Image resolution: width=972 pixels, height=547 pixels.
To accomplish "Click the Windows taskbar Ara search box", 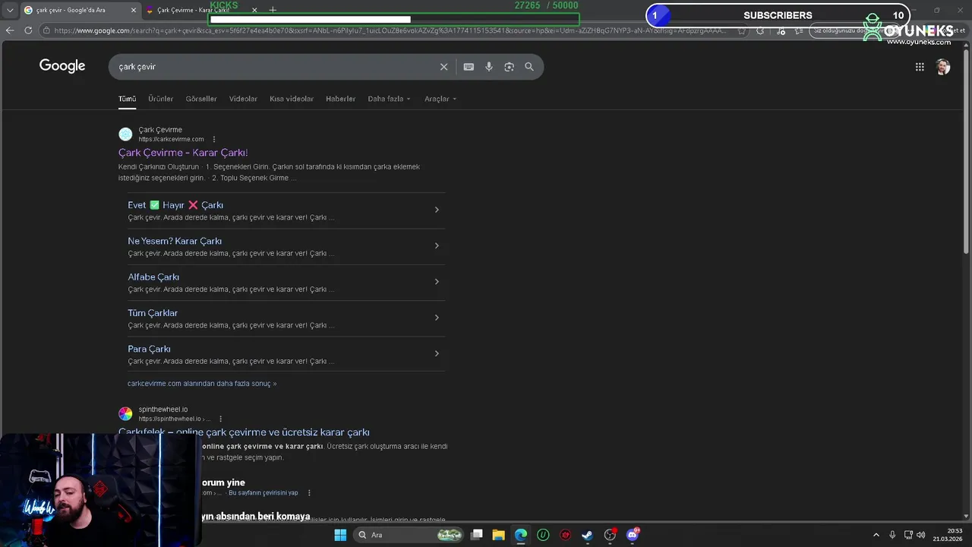I will pyautogui.click(x=410, y=535).
